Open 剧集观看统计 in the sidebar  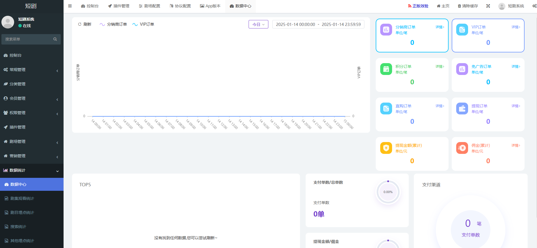32,198
